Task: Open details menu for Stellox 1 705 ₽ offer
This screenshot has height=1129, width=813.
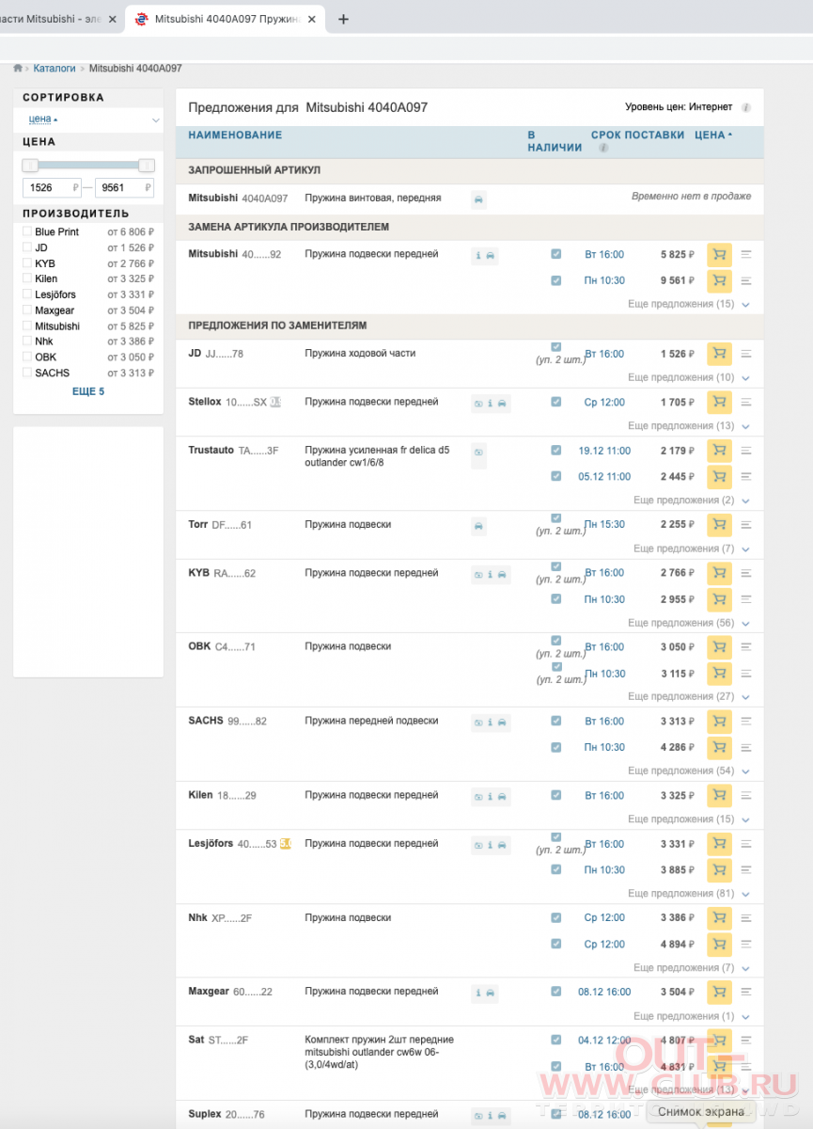Action: [x=746, y=402]
